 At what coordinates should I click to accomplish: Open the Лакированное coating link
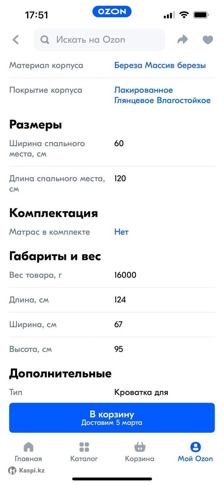click(x=144, y=90)
